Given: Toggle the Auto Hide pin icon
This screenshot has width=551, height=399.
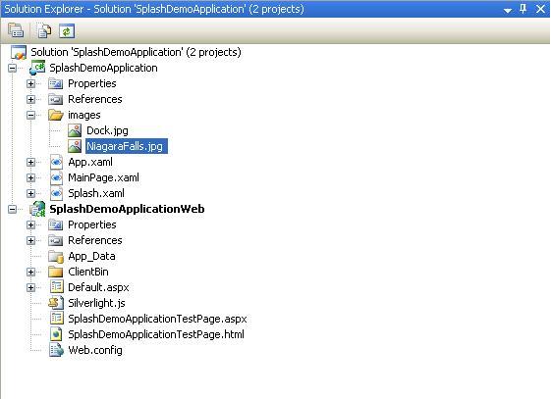Looking at the screenshot, I should pyautogui.click(x=523, y=9).
